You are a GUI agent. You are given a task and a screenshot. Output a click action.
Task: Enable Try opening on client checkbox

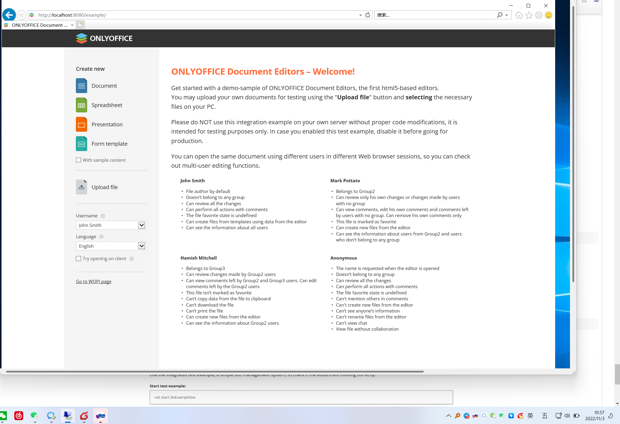[x=79, y=259]
